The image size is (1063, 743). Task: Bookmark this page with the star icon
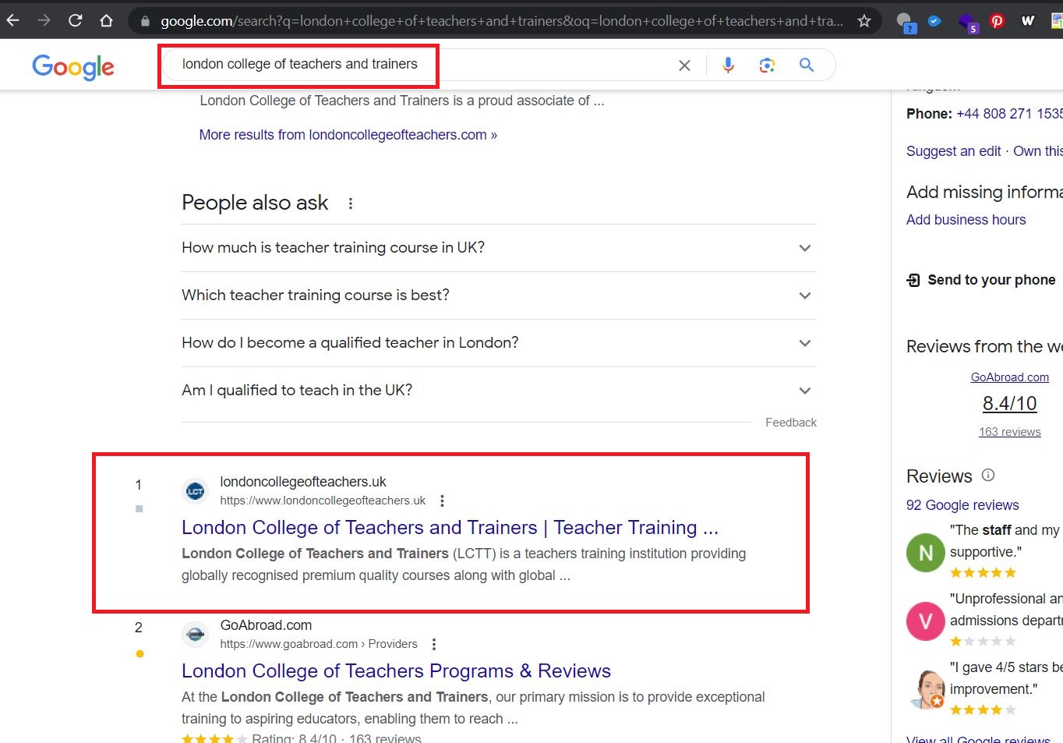863,21
